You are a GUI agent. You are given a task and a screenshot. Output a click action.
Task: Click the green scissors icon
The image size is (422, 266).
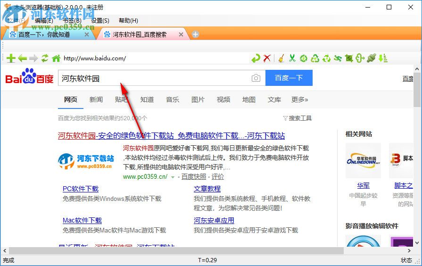click(292, 58)
